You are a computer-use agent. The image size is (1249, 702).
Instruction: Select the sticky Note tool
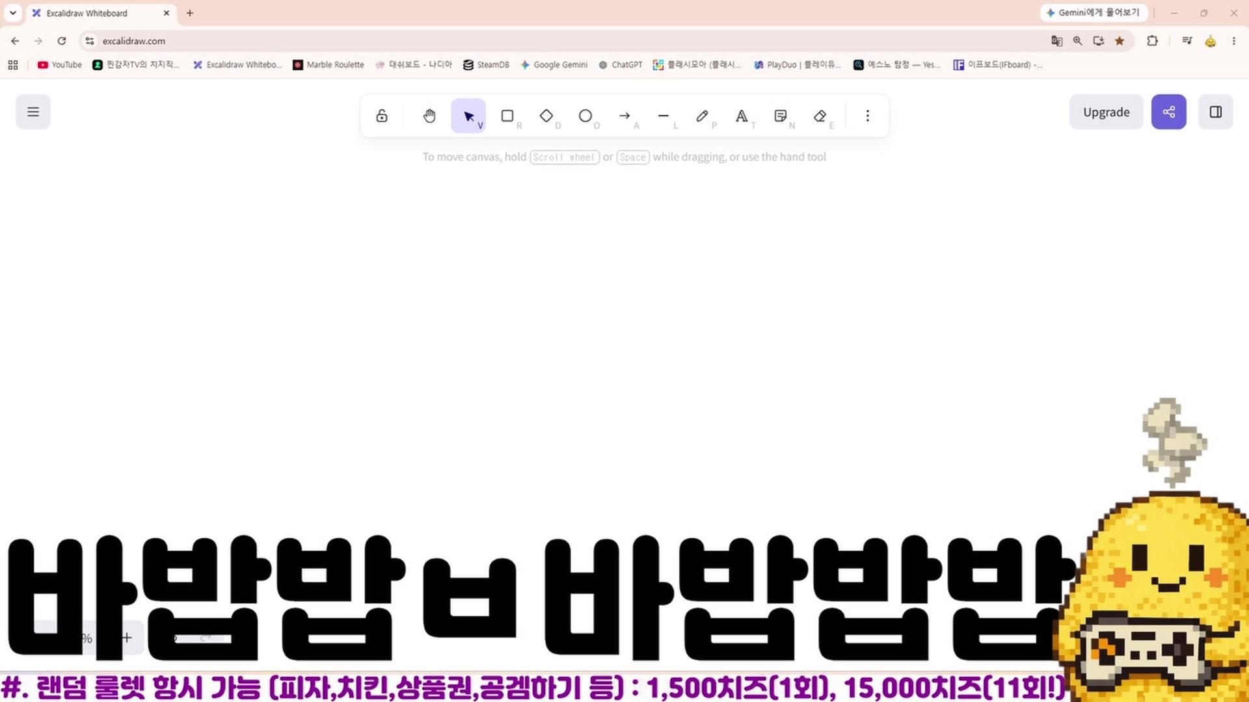tap(781, 116)
